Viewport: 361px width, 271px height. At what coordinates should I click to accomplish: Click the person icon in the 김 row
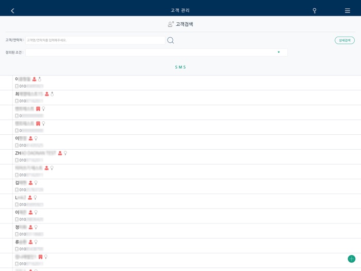coord(30,183)
